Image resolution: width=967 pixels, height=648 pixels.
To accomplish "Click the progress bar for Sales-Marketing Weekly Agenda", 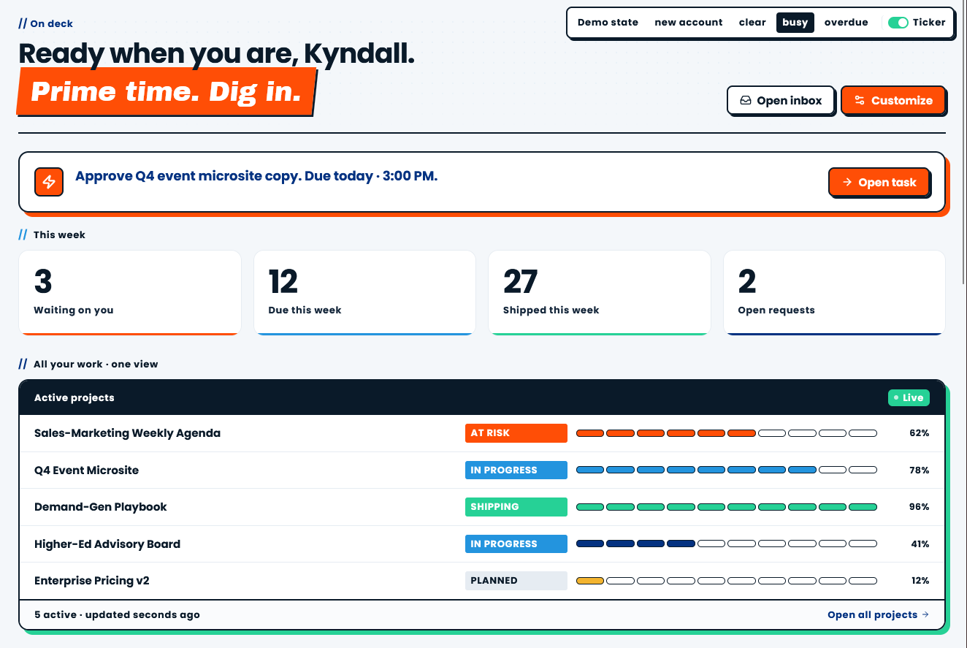I will [727, 433].
